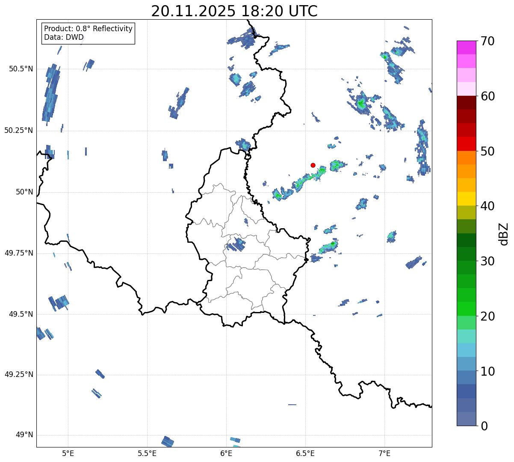
Task: Click the 6.5°E longitude label
Action: 305,453
